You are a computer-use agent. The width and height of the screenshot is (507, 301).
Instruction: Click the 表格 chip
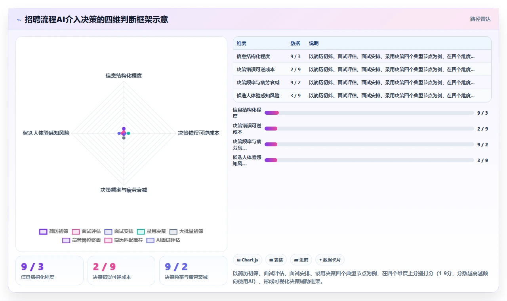[x=276, y=260]
